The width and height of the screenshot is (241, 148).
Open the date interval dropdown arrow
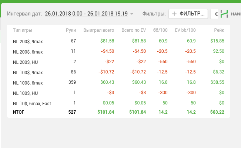coord(131,14)
